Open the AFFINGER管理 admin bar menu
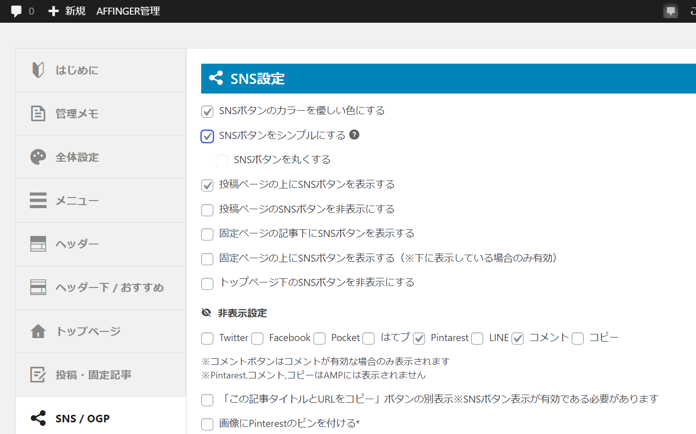696x434 pixels. 128,11
